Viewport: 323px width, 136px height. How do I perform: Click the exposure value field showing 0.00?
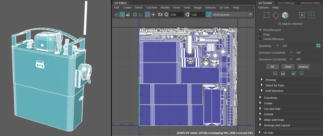pyautogui.click(x=177, y=15)
